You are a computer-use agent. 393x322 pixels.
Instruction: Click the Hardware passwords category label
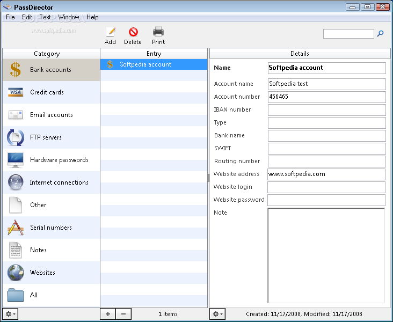[59, 160]
